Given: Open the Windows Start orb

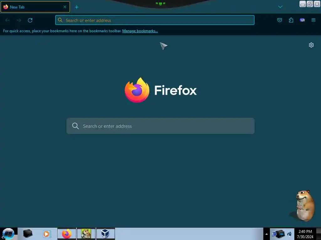Looking at the screenshot, I should (x=8, y=234).
